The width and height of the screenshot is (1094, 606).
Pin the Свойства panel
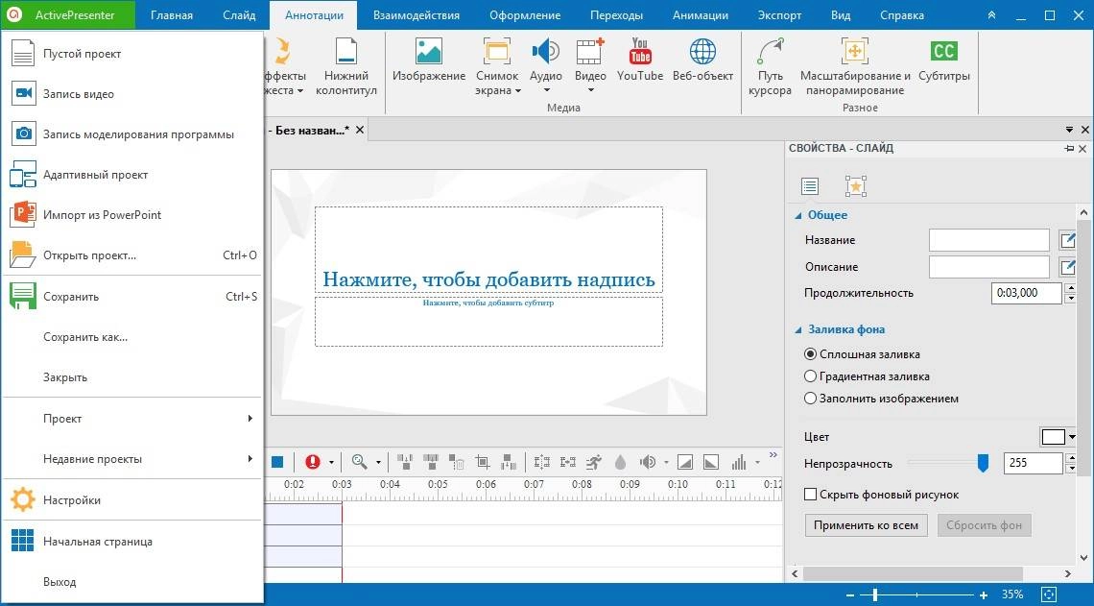pos(1069,148)
